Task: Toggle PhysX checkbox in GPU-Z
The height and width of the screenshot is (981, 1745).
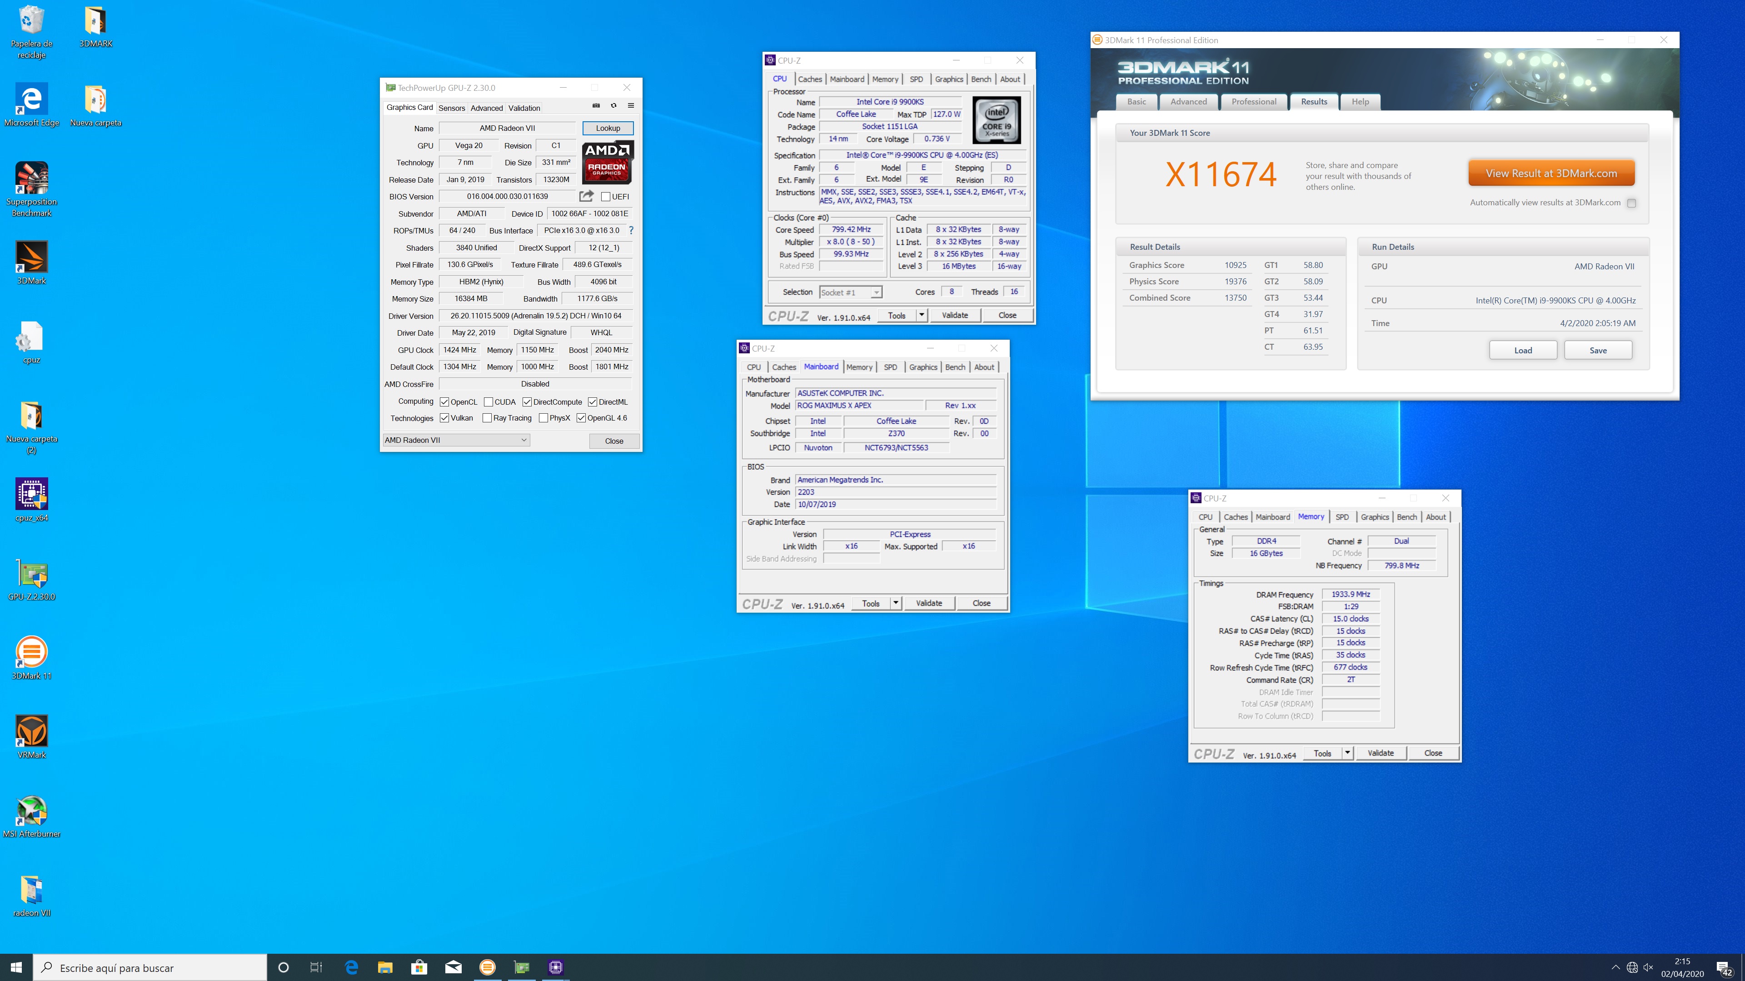Action: click(x=543, y=418)
